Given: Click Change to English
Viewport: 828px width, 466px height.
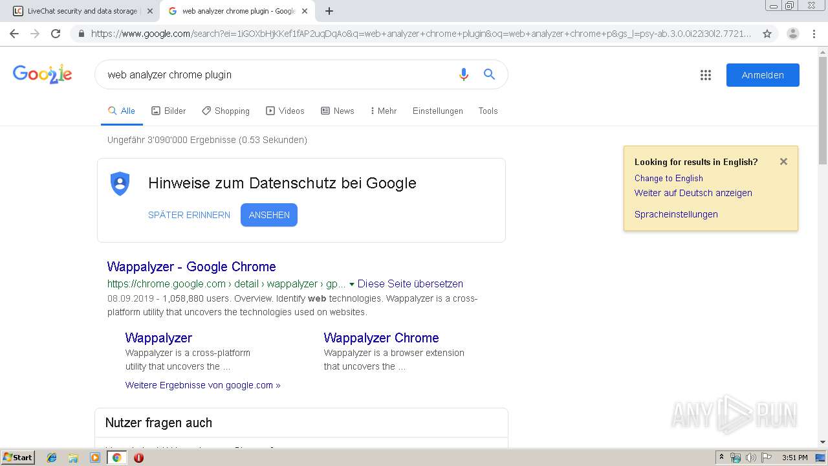Looking at the screenshot, I should [x=669, y=178].
